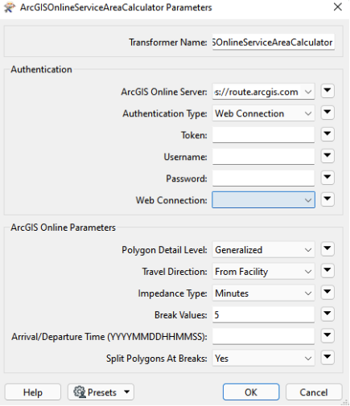The width and height of the screenshot is (350, 406).
Task: Expand the Travel Direction dropdown
Action: pos(263,272)
